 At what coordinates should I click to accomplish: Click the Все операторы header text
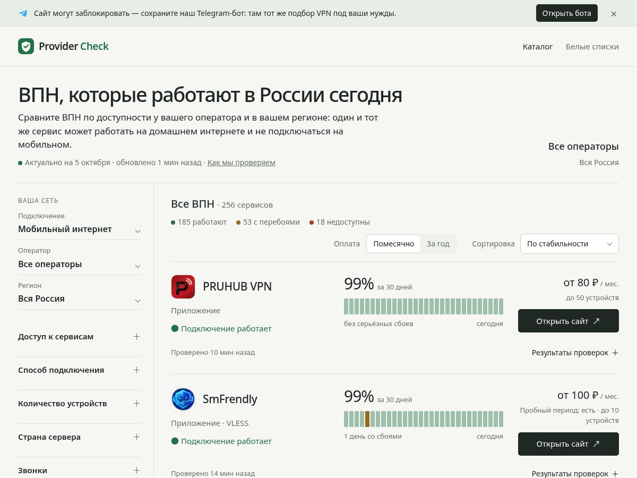click(583, 147)
